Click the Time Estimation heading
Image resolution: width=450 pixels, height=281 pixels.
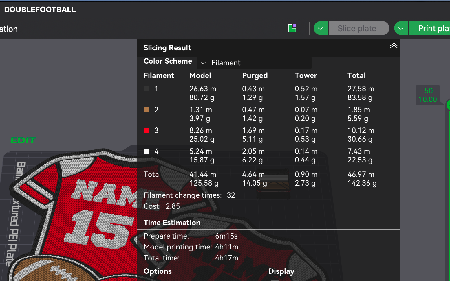[x=172, y=223]
